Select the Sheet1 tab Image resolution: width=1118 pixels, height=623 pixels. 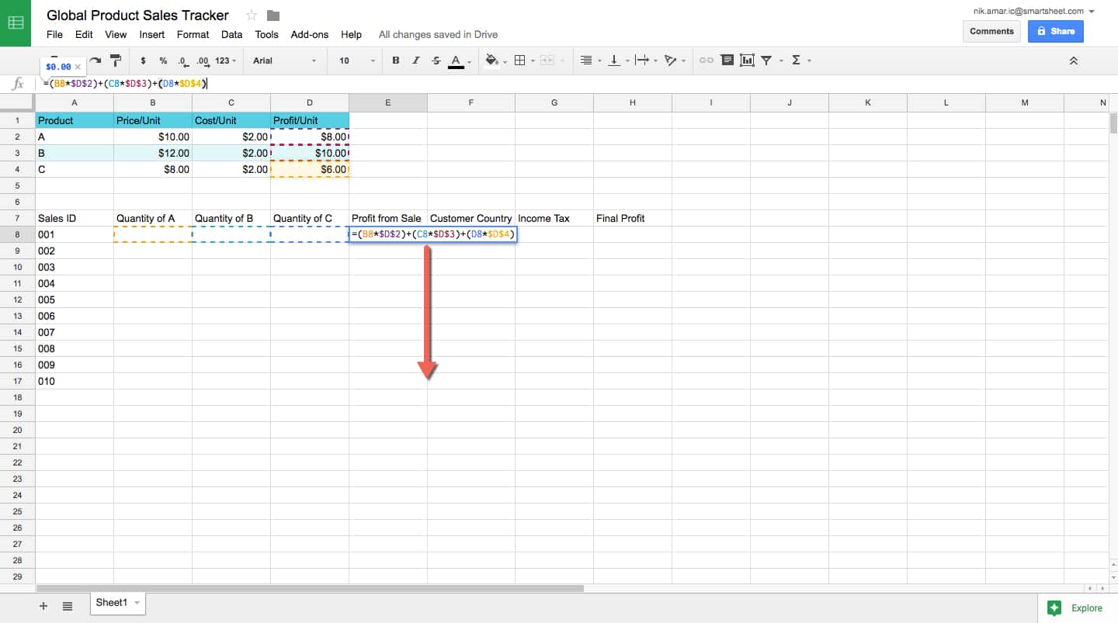(x=112, y=603)
